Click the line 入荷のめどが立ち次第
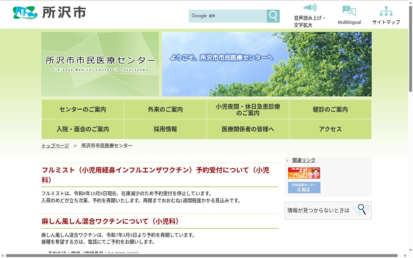The image size is (413, 258). (141, 201)
